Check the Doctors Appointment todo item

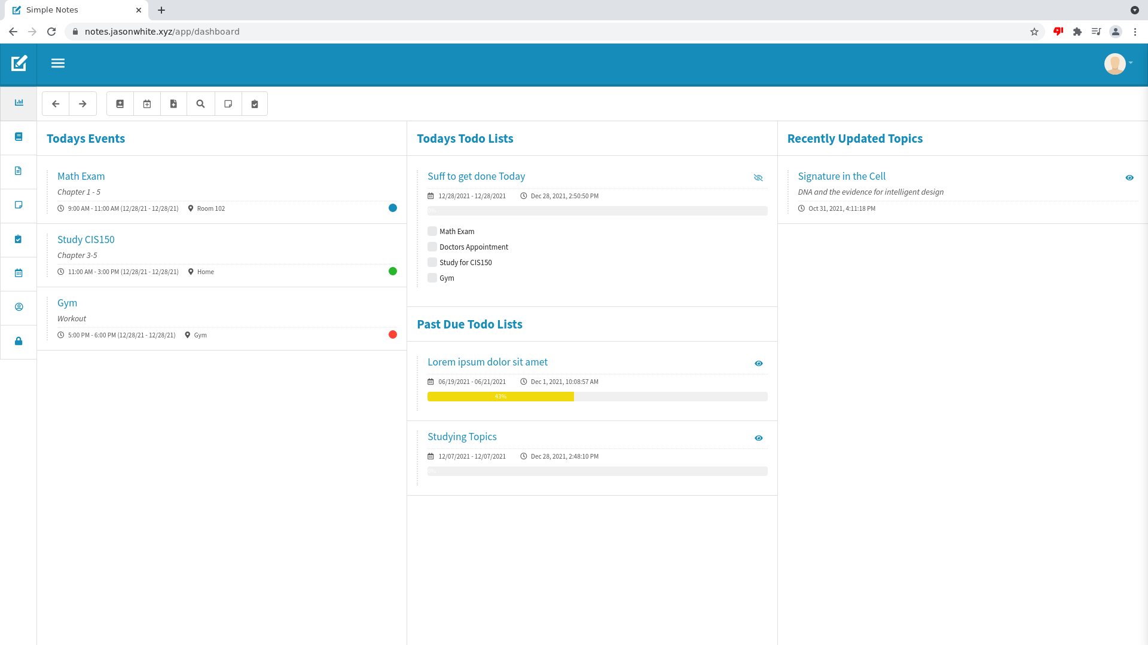click(x=432, y=247)
